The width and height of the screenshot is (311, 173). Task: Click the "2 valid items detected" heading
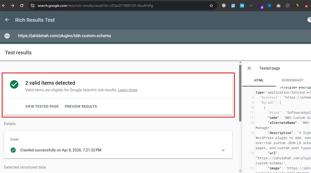pyautogui.click(x=50, y=83)
